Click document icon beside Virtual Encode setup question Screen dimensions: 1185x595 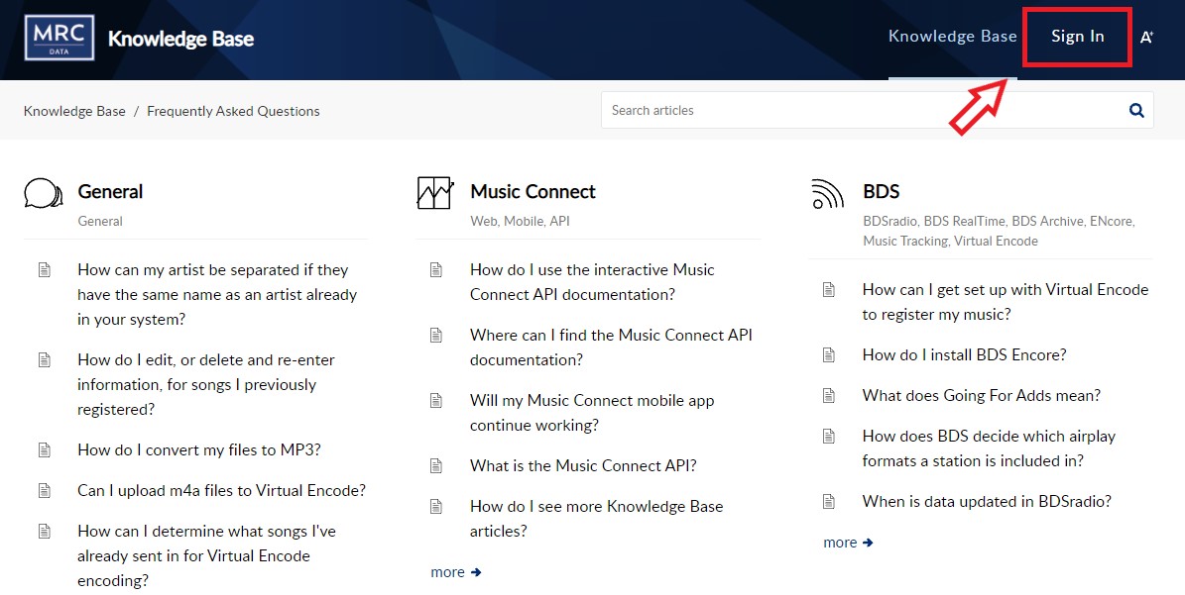[829, 289]
